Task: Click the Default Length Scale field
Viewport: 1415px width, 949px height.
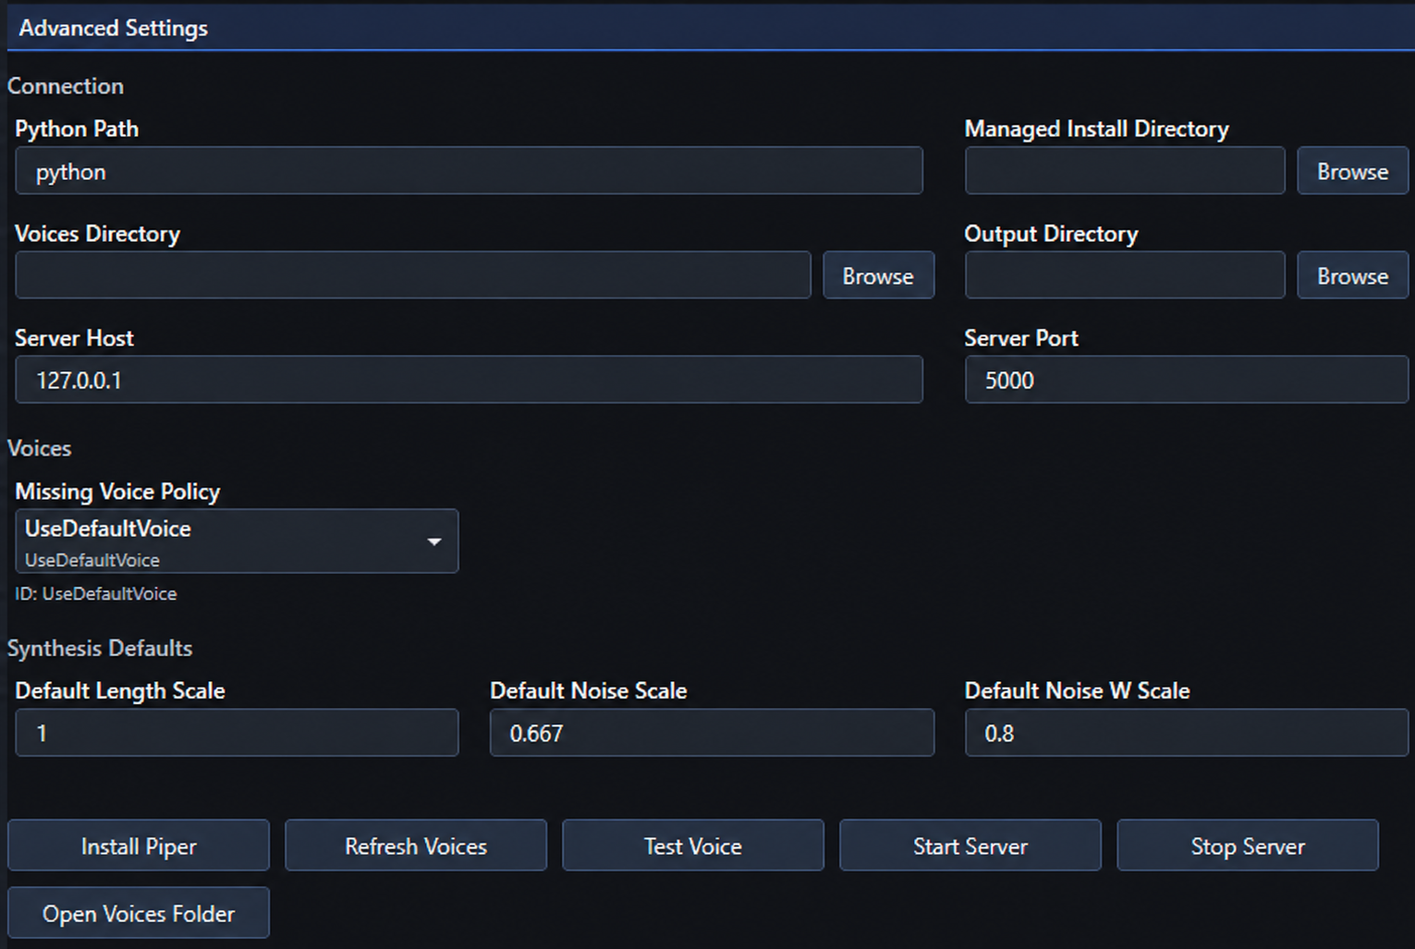Action: click(237, 733)
